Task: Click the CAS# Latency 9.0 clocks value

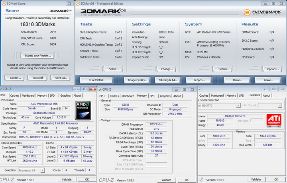Action: click(x=156, y=133)
